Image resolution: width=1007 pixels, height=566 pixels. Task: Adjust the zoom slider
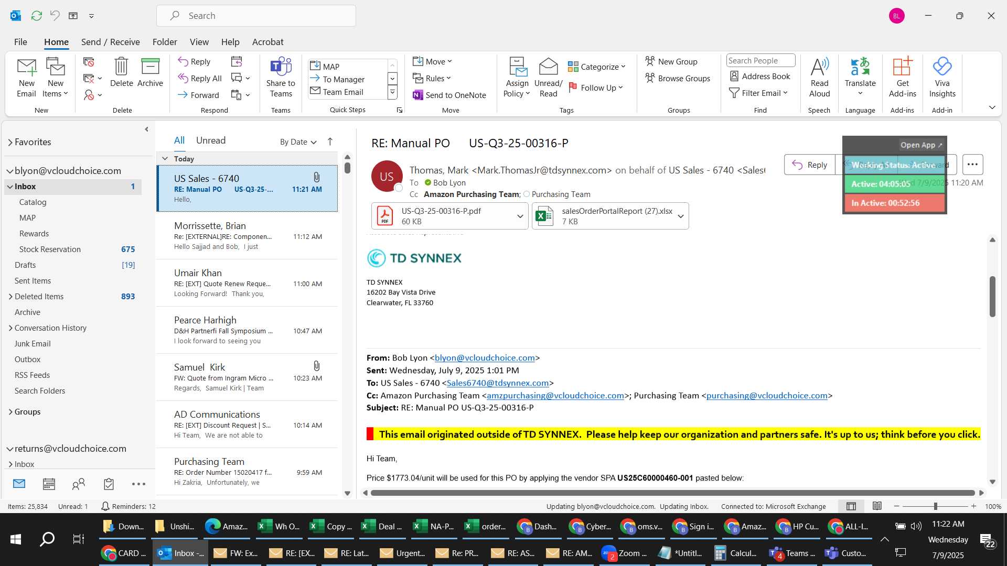935,506
